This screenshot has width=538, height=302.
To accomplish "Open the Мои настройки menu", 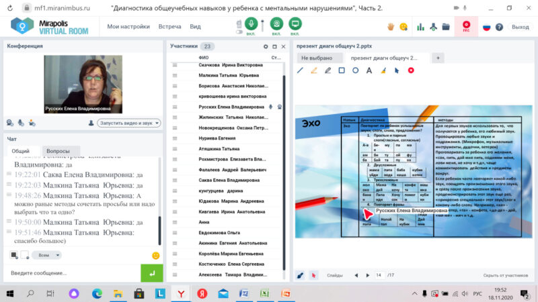I will point(128,26).
